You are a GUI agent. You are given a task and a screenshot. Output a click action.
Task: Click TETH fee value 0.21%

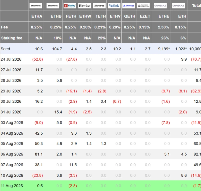tap(100, 27)
